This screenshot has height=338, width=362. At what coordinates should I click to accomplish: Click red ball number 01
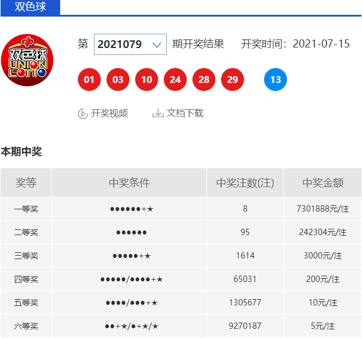[89, 80]
